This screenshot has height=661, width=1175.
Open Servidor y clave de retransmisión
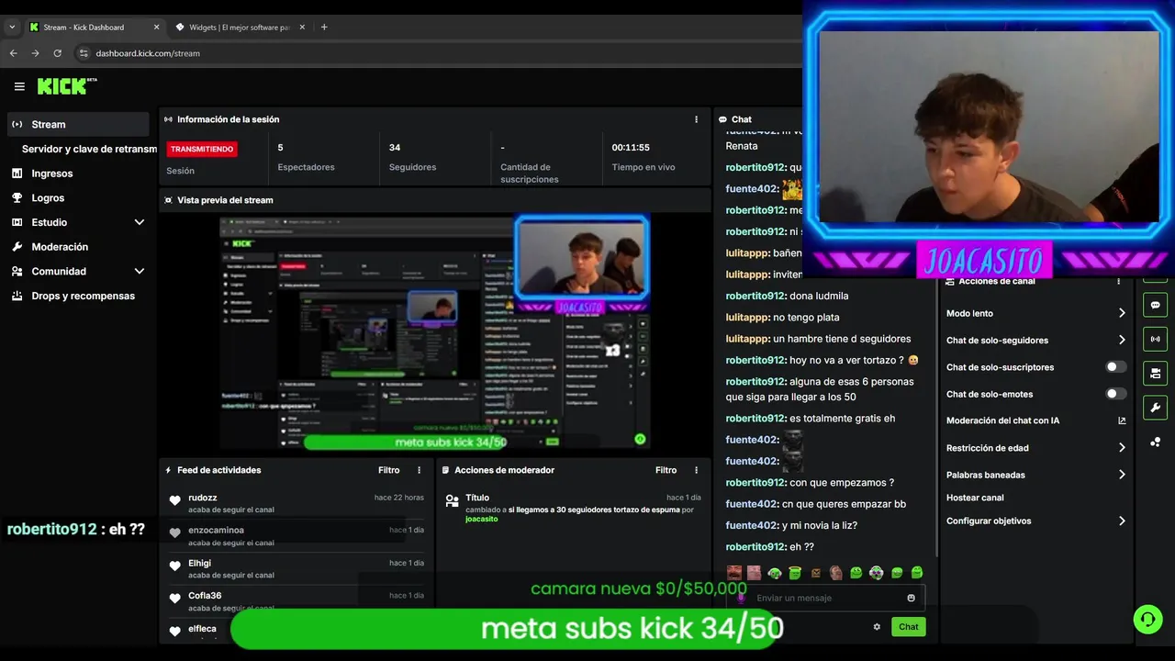pos(89,149)
